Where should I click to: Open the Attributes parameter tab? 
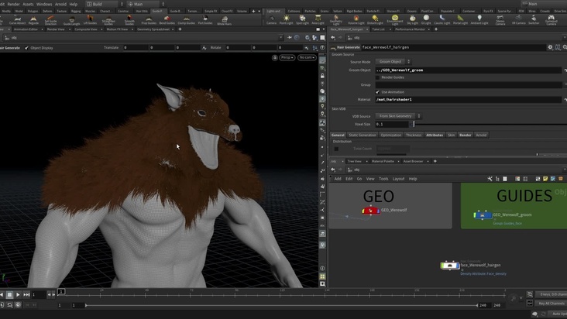click(435, 135)
